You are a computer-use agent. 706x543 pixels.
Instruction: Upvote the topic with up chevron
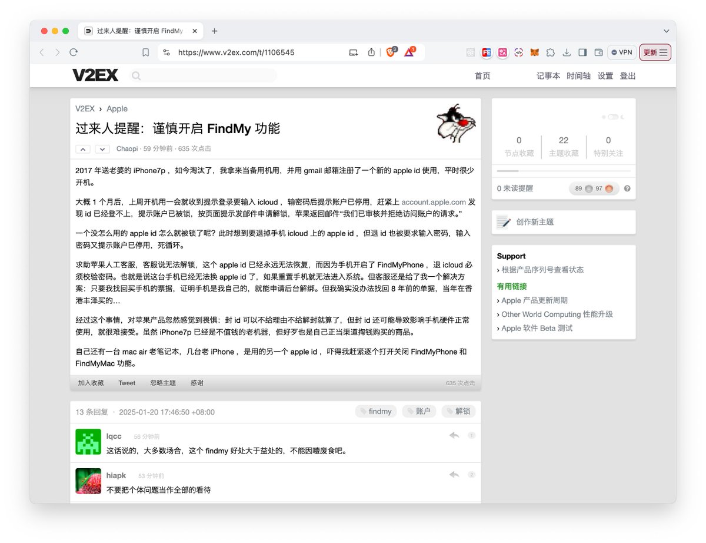(x=83, y=149)
